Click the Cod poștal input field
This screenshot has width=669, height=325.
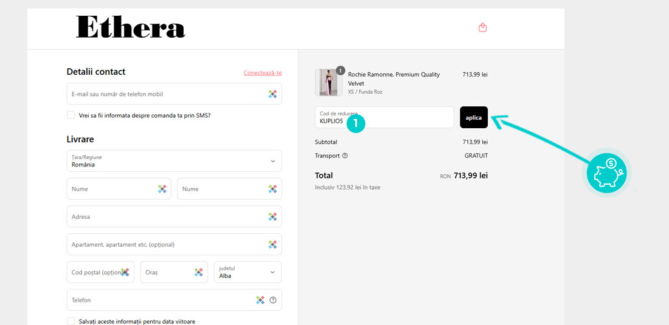[x=94, y=272]
